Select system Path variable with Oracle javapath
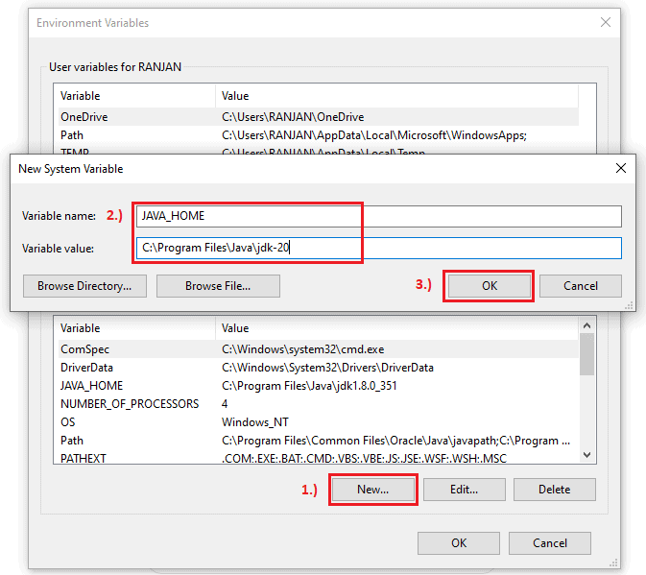 point(319,441)
